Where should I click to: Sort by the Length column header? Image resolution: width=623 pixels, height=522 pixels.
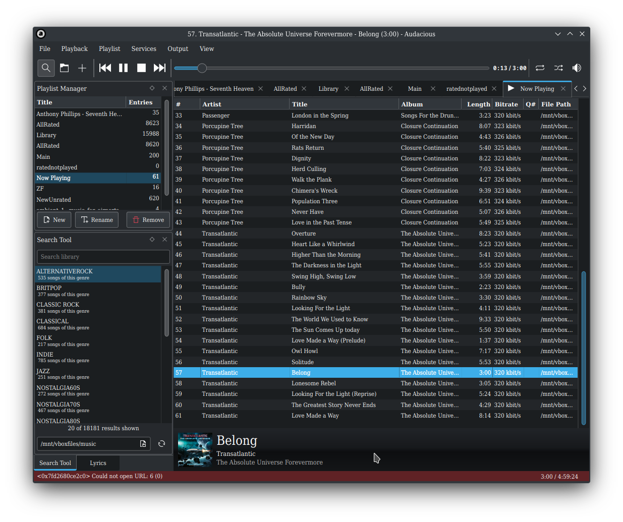pos(477,104)
